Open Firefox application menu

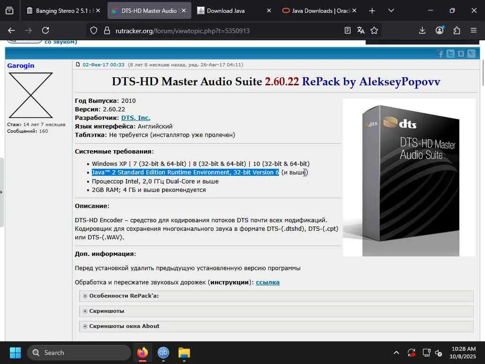[474, 30]
